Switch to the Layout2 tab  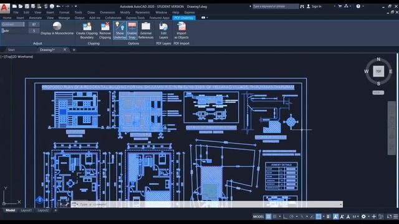(43, 210)
